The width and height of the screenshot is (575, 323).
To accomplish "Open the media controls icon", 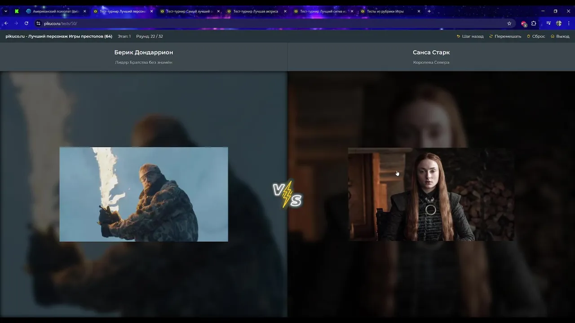I will click(x=548, y=23).
